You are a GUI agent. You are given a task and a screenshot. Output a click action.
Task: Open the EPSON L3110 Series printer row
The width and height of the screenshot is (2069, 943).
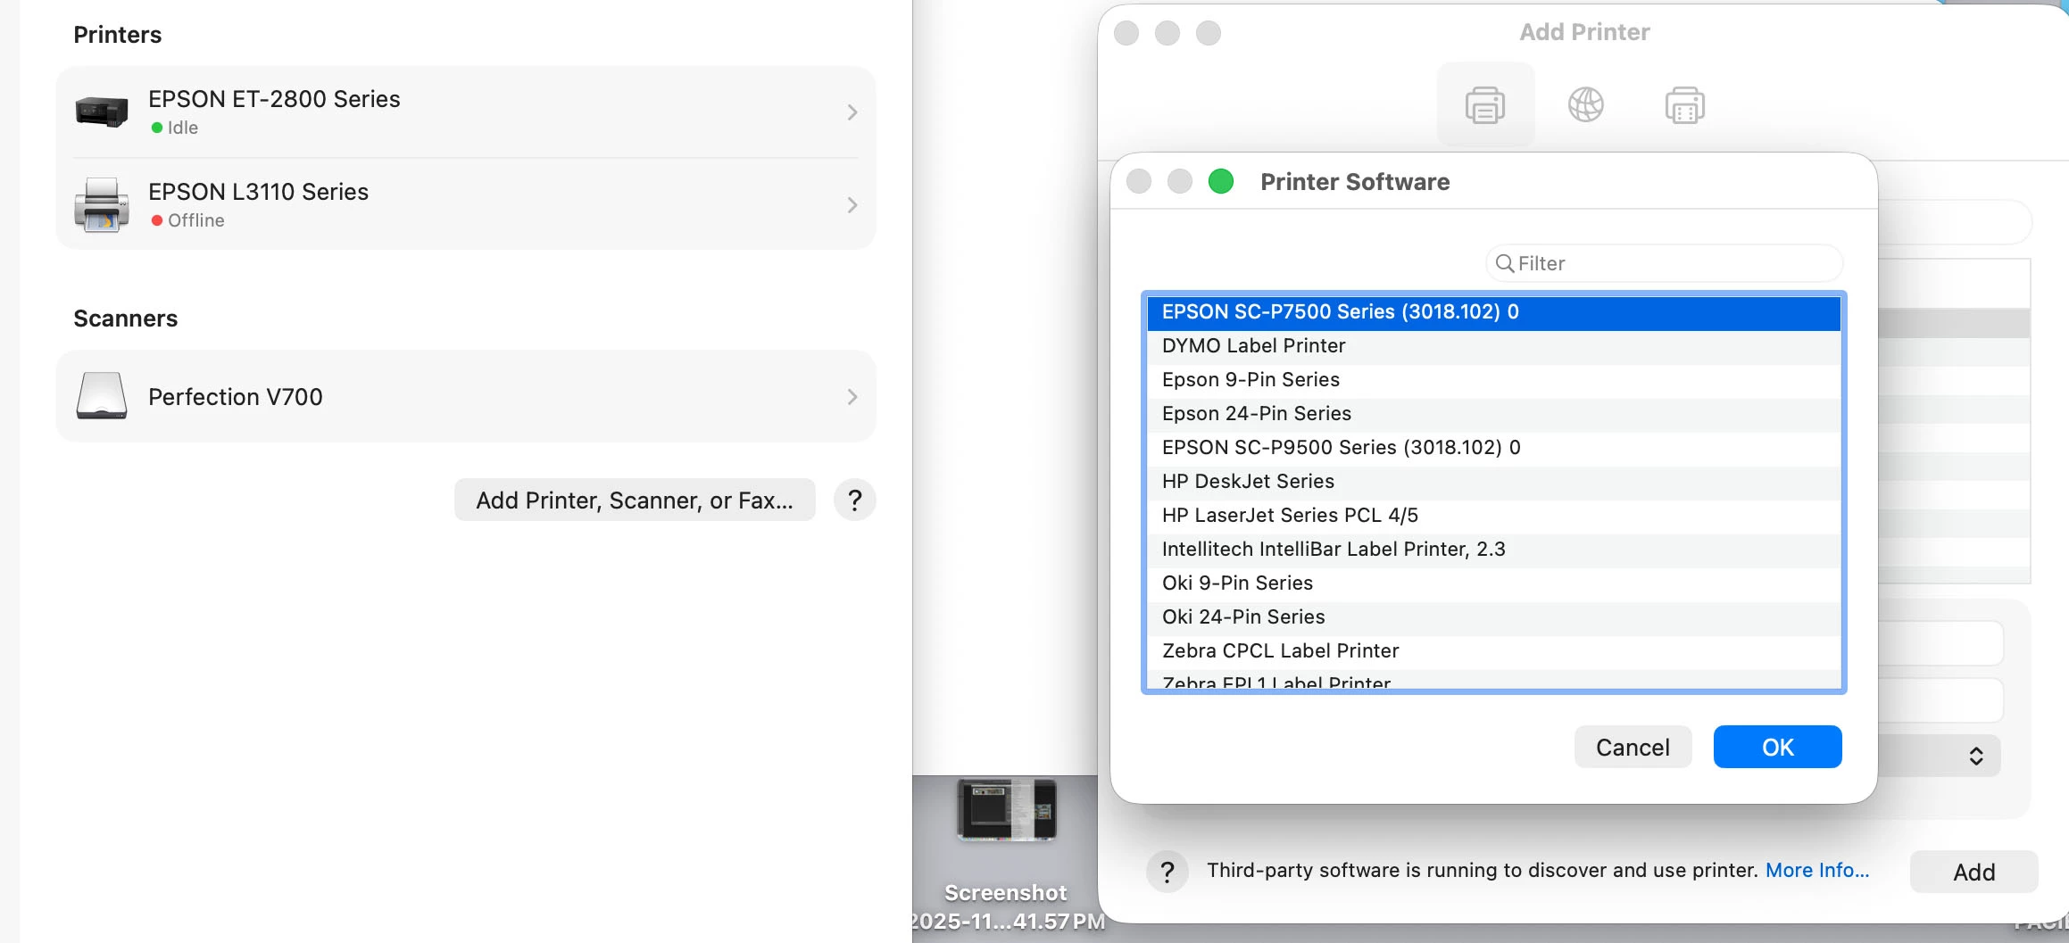coord(466,205)
